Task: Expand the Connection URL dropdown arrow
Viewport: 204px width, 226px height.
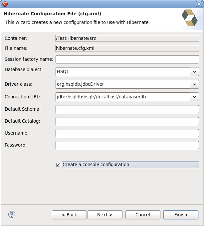Action: point(194,97)
